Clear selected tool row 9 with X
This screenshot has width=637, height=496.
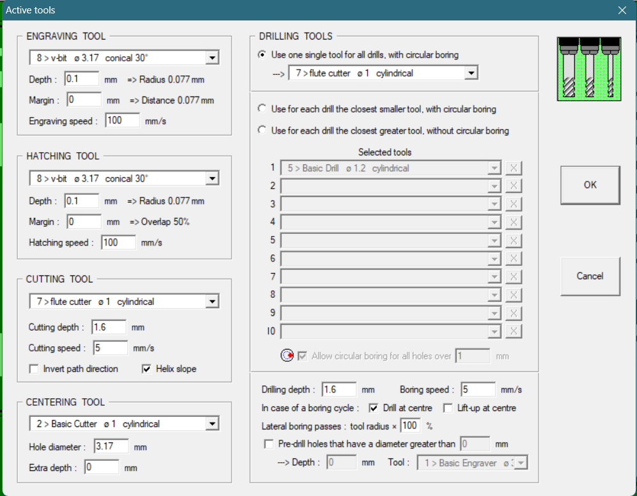tap(514, 313)
